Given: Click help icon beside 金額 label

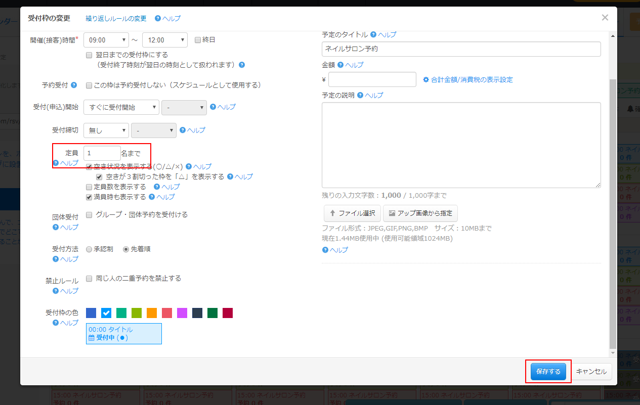Looking at the screenshot, I should (340, 65).
